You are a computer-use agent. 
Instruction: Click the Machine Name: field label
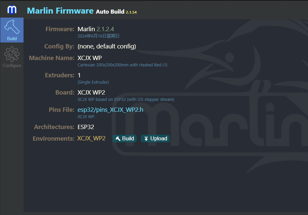click(x=52, y=58)
